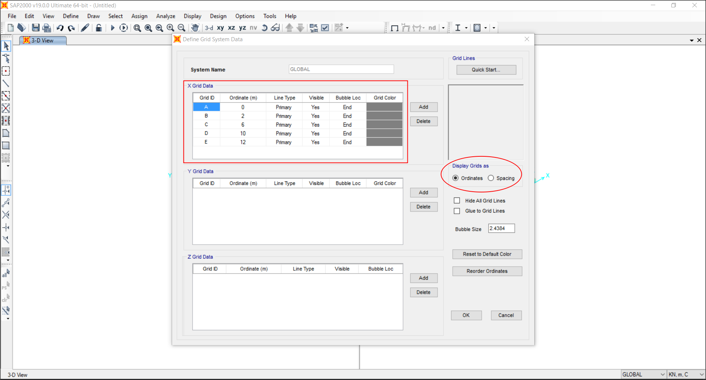
Task: Open the KN, m, C units dropdown
Action: click(686, 374)
